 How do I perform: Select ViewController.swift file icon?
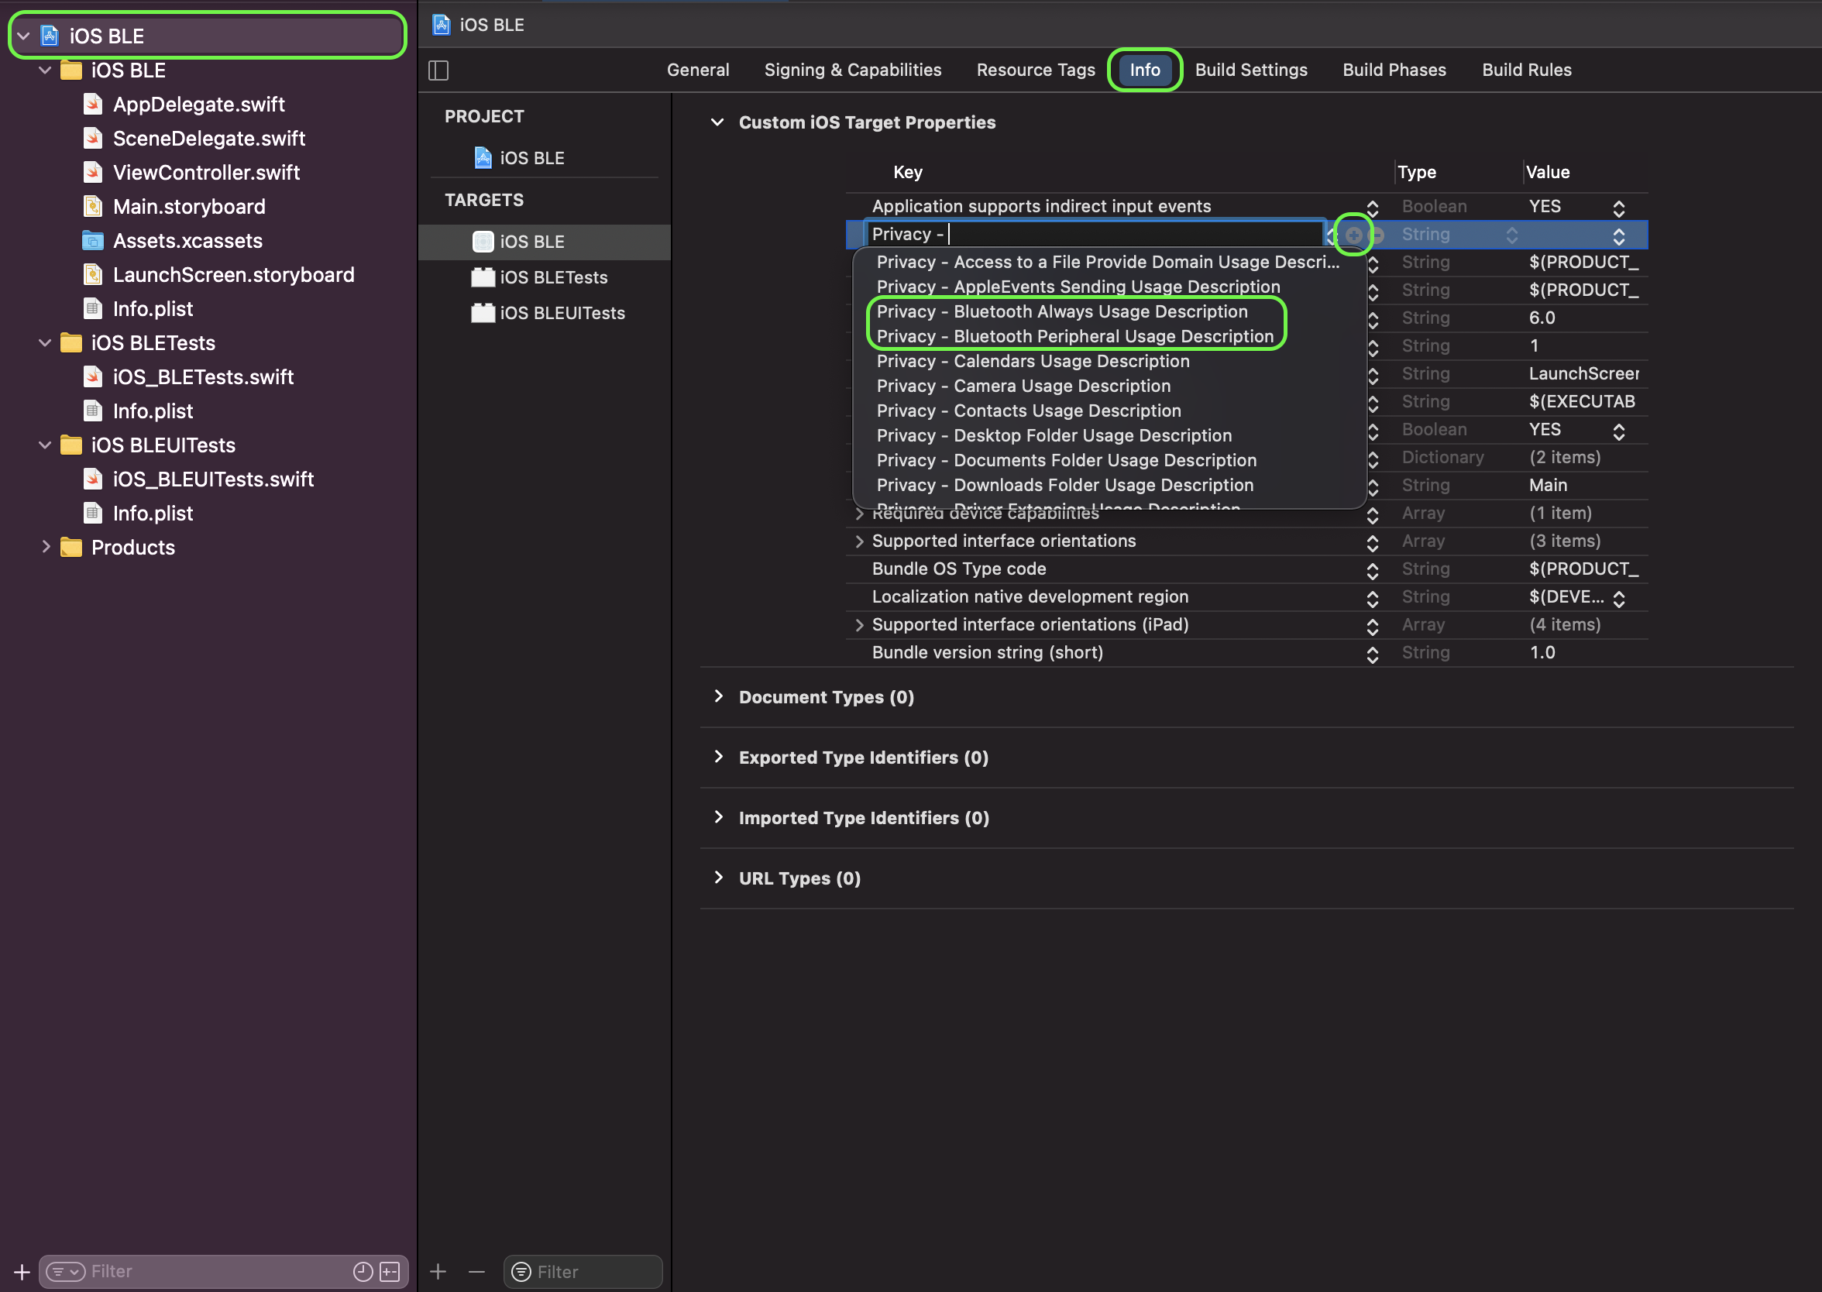93,173
